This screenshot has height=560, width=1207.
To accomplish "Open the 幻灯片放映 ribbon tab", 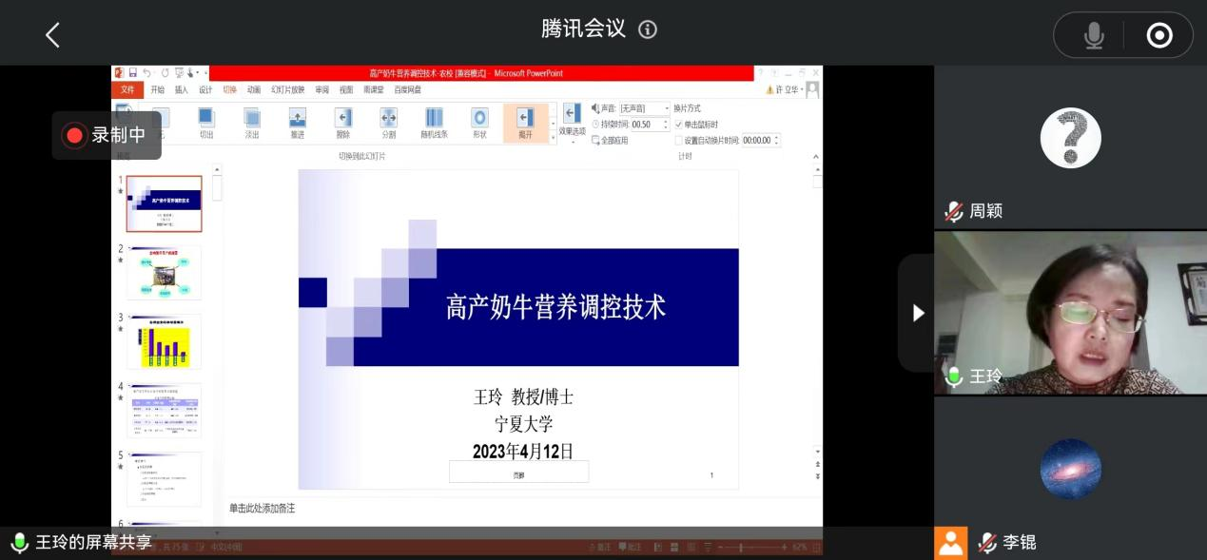I will 288,89.
